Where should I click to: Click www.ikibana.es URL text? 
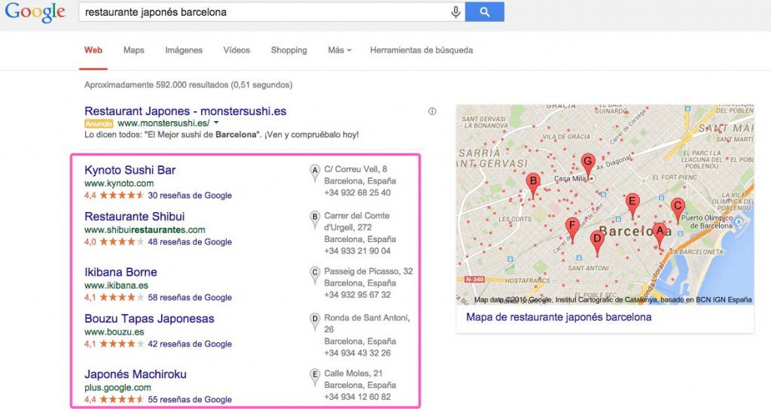pos(117,285)
